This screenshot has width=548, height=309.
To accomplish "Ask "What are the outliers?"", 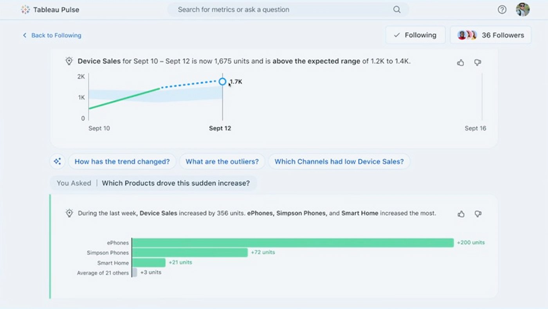I will (x=222, y=161).
